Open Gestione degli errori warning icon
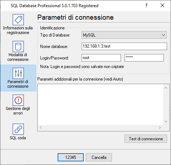The image size is (171, 165). 18,100
